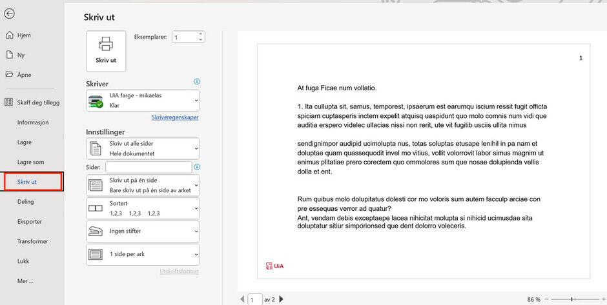Open the Åpne page

24,75
